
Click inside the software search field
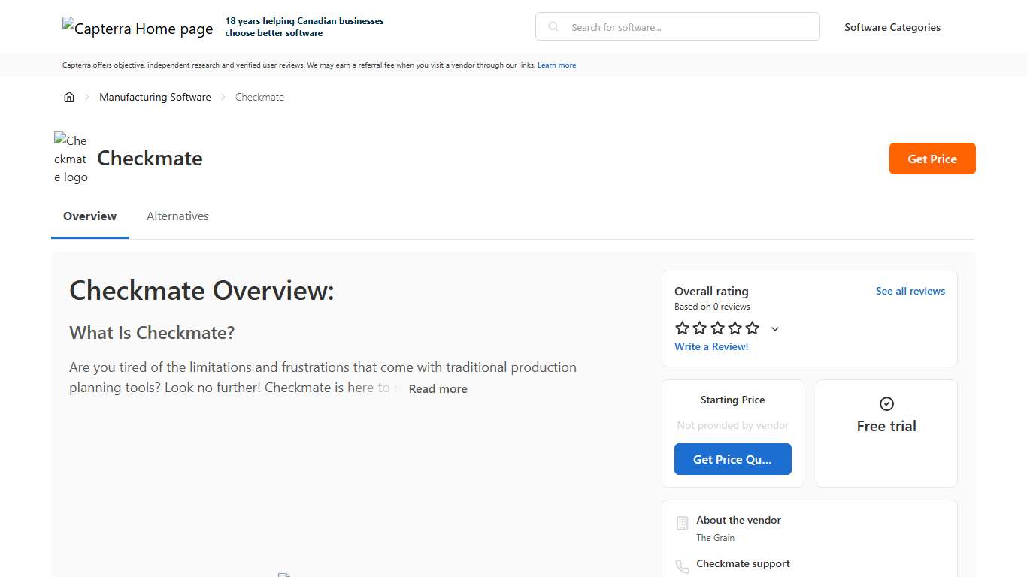(x=677, y=26)
